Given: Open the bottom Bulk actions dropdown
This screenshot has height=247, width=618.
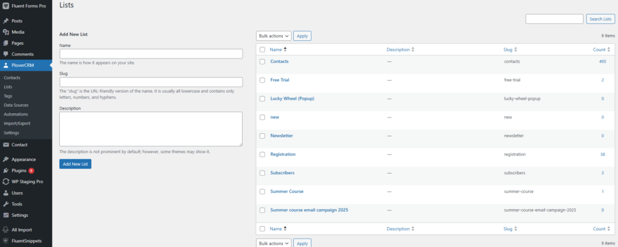Looking at the screenshot, I should [x=273, y=243].
